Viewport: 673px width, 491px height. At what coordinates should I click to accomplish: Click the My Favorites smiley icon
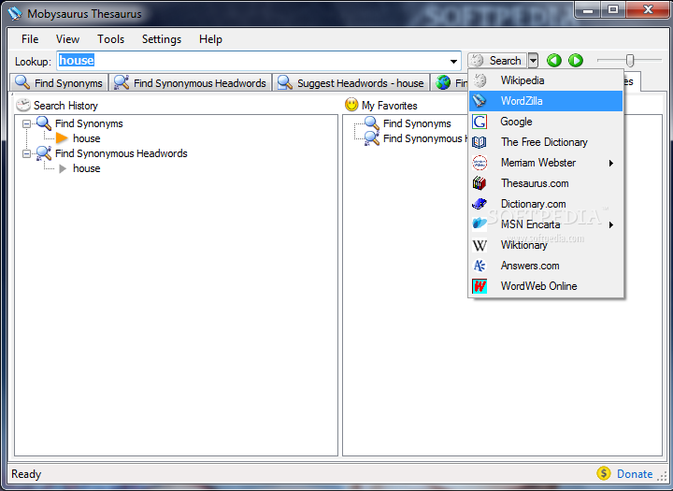point(351,105)
